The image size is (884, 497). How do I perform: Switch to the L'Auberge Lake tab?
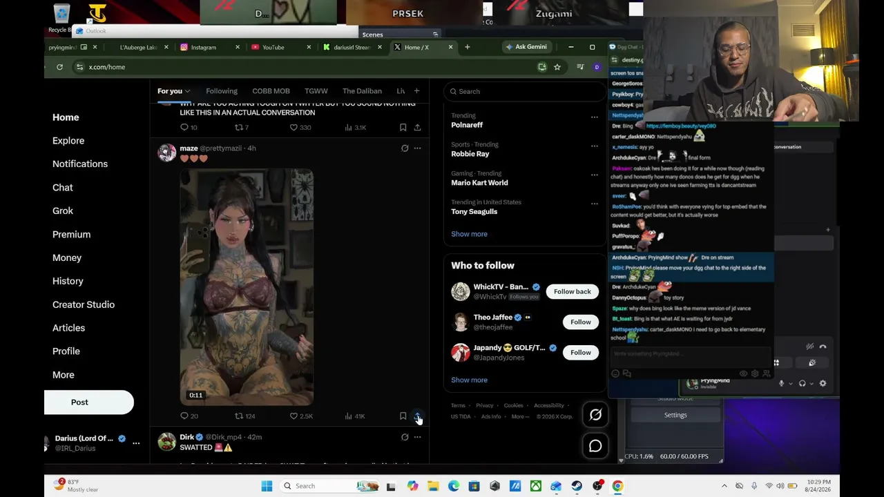click(x=138, y=47)
